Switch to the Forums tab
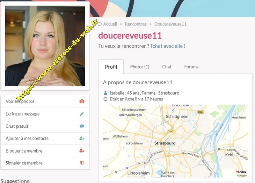The image size is (255, 183). (x=191, y=67)
